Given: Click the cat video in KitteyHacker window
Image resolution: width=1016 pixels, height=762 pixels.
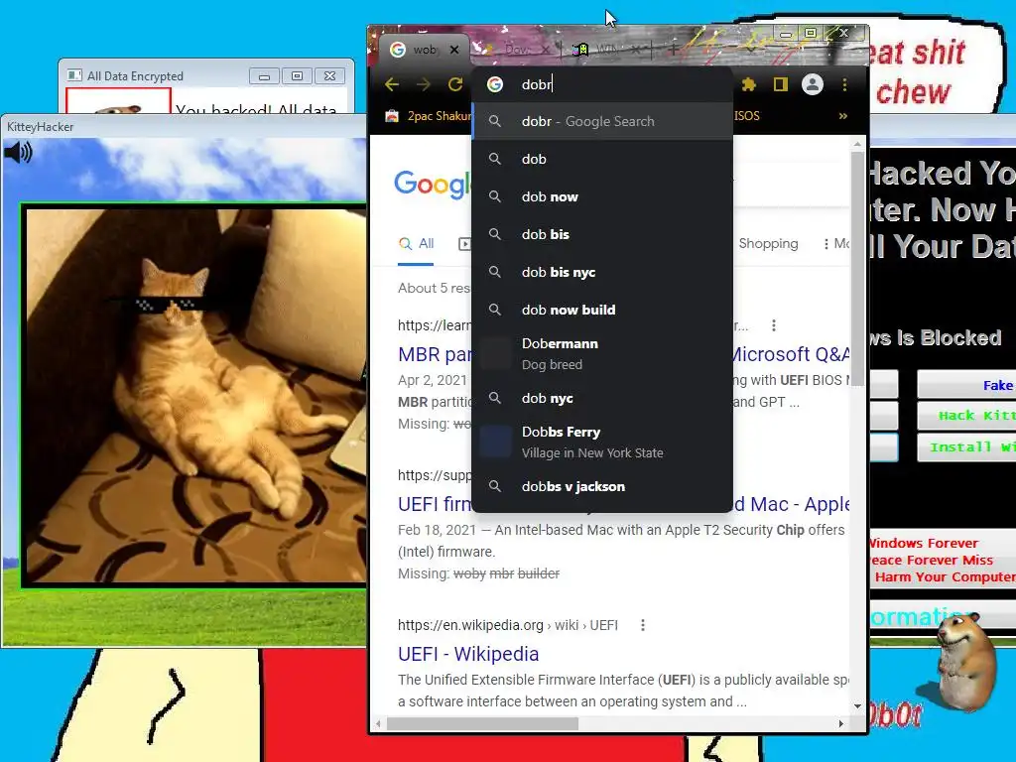Looking at the screenshot, I should tap(194, 395).
